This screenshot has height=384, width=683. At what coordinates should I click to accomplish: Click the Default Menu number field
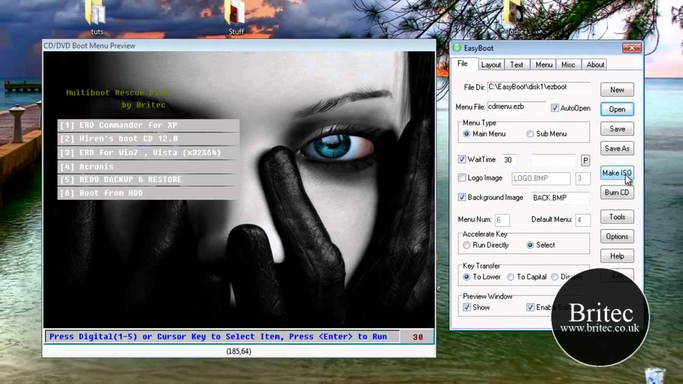tap(582, 220)
